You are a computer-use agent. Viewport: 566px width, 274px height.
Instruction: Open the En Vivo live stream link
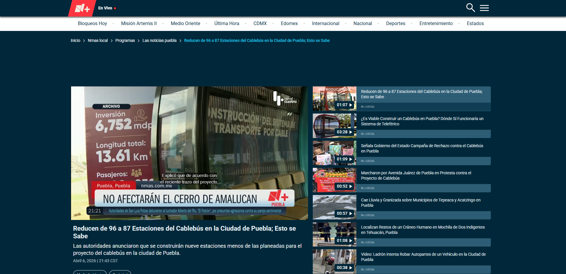pos(107,8)
